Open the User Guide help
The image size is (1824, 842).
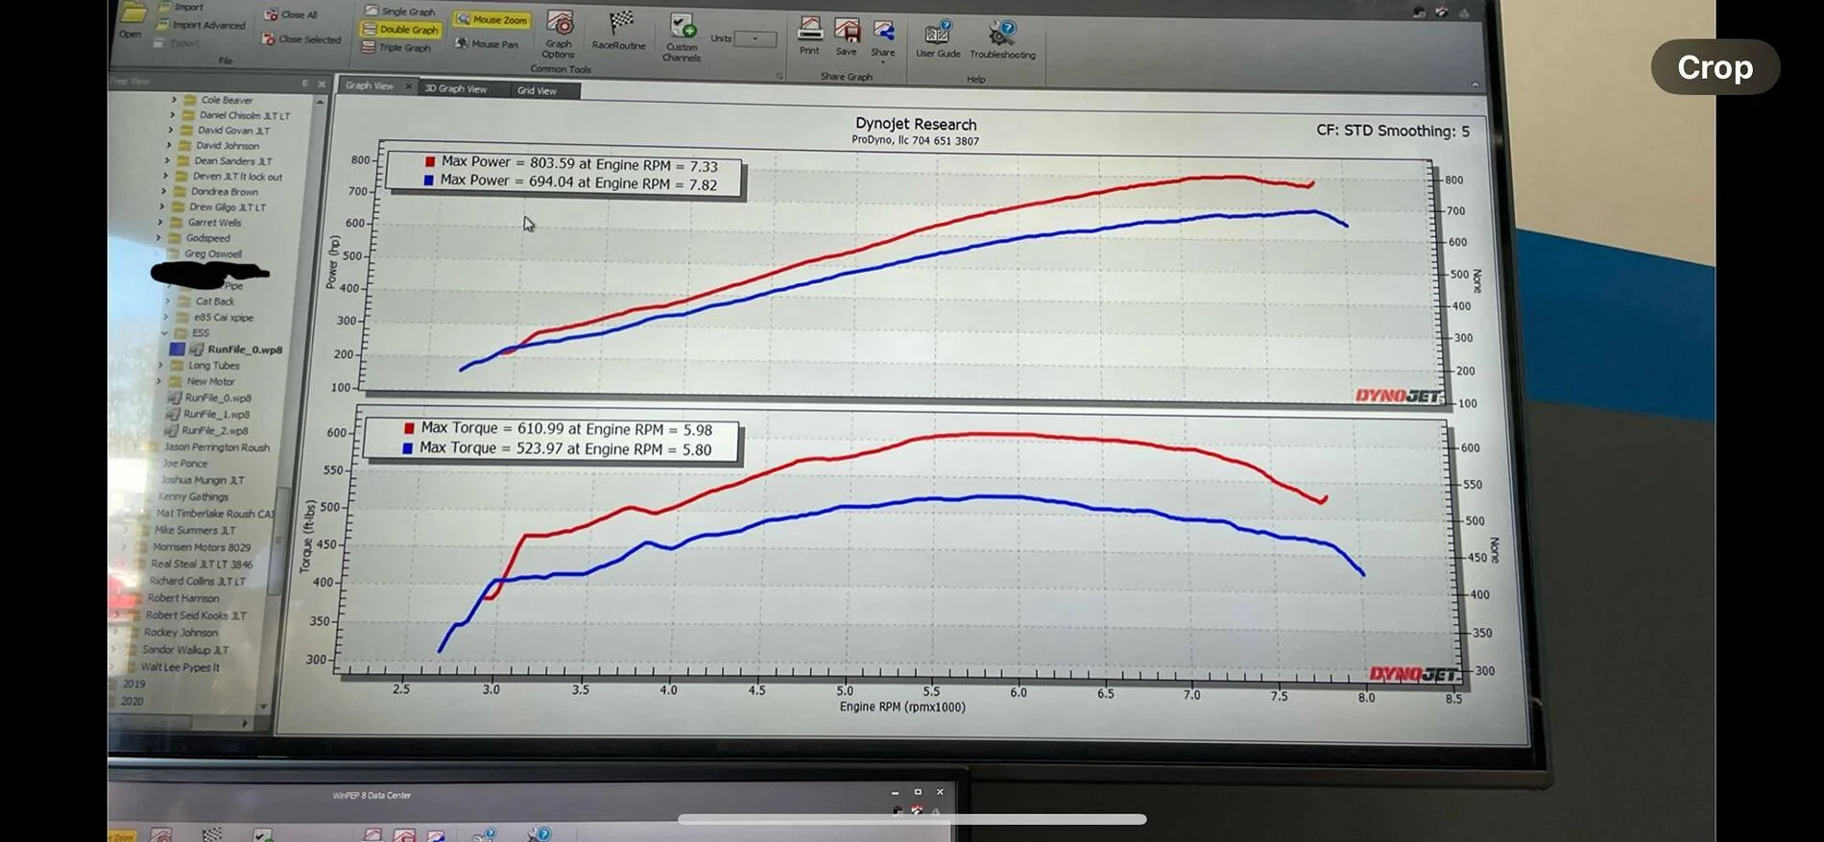tap(938, 39)
